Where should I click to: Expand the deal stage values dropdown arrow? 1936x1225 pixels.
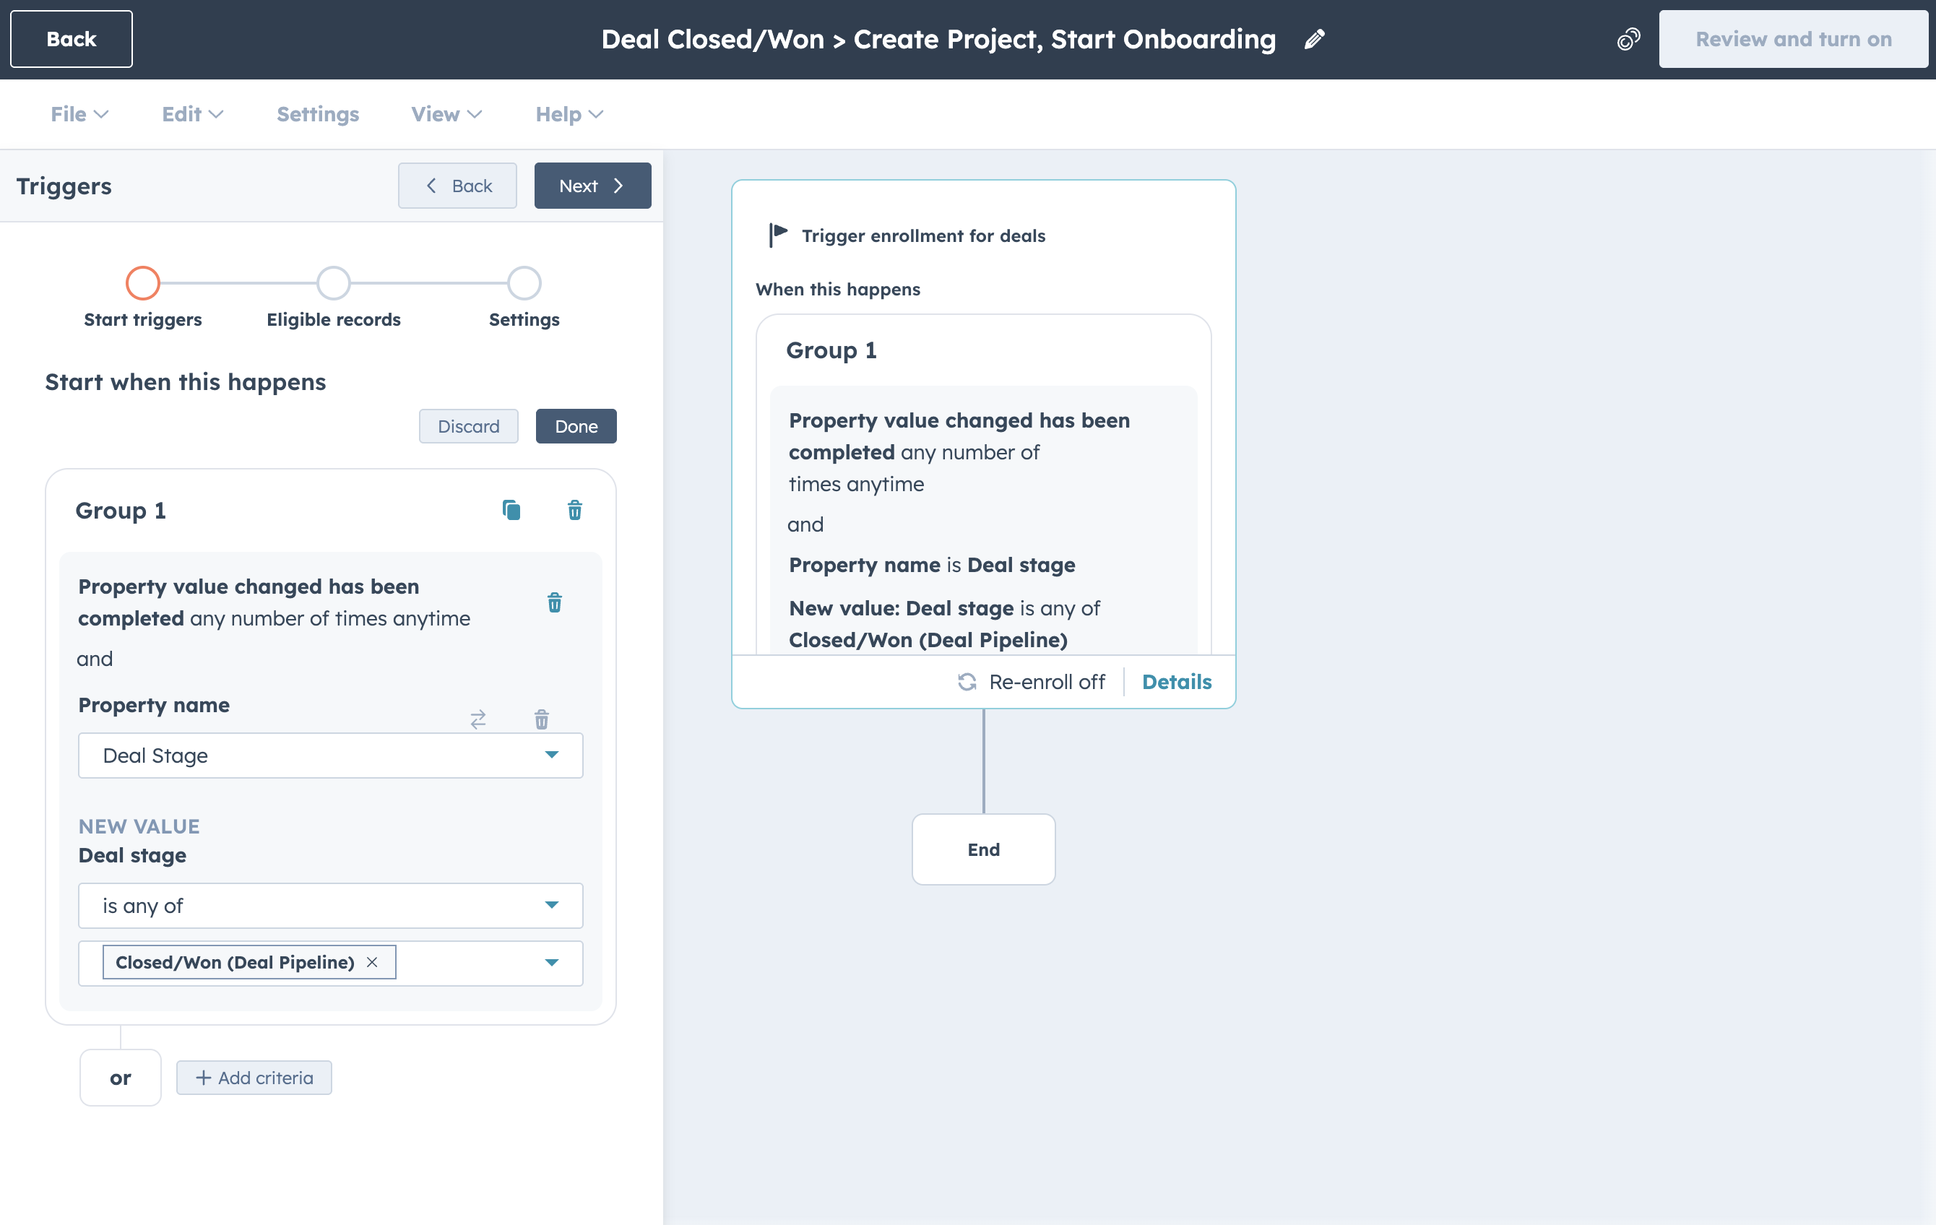pyautogui.click(x=551, y=962)
